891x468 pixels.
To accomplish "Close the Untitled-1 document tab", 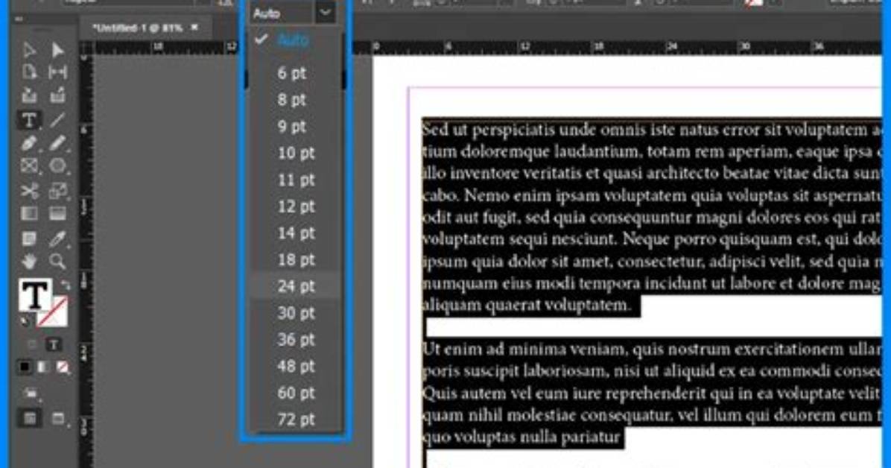I will pos(195,27).
